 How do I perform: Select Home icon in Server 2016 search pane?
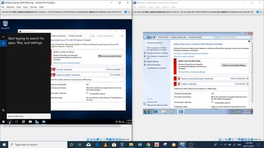coord(3,43)
